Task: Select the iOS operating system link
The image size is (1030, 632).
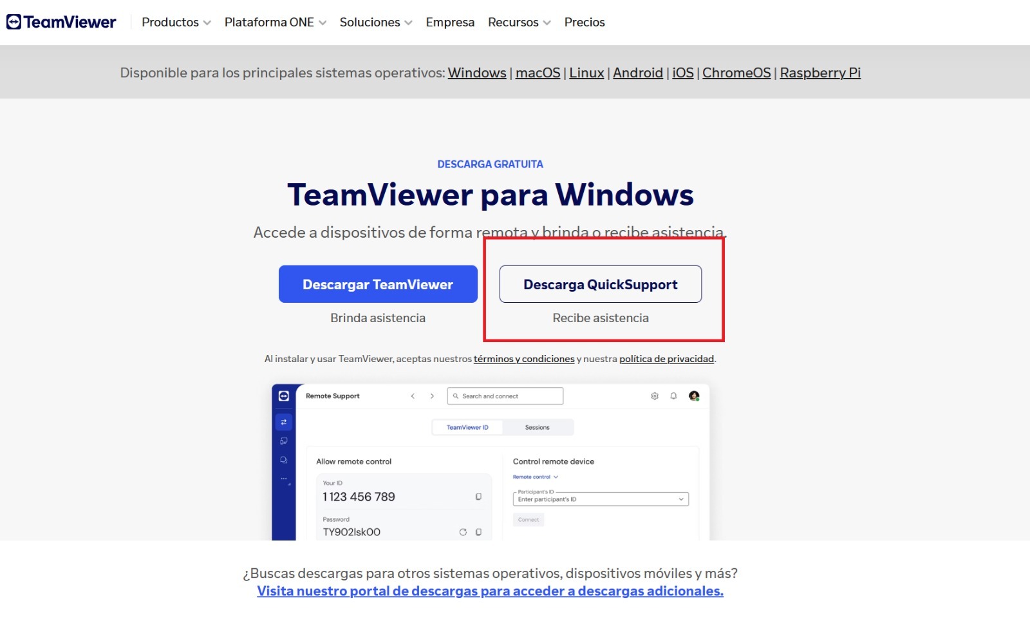Action: coord(683,73)
